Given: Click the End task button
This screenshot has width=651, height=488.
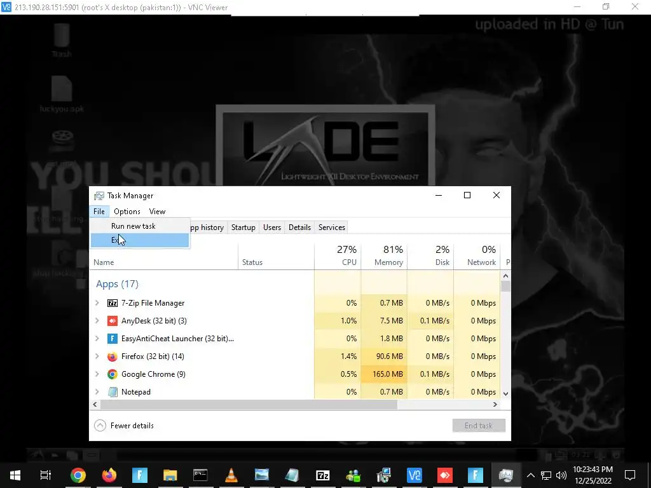Looking at the screenshot, I should coord(479,425).
